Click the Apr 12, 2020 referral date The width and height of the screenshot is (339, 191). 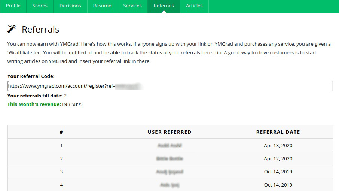point(278,158)
